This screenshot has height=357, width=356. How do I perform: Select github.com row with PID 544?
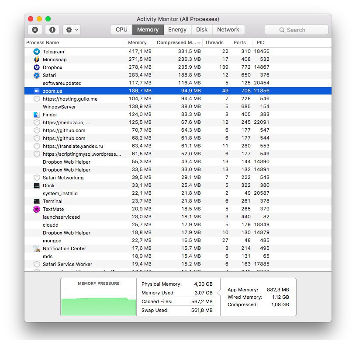(x=178, y=138)
